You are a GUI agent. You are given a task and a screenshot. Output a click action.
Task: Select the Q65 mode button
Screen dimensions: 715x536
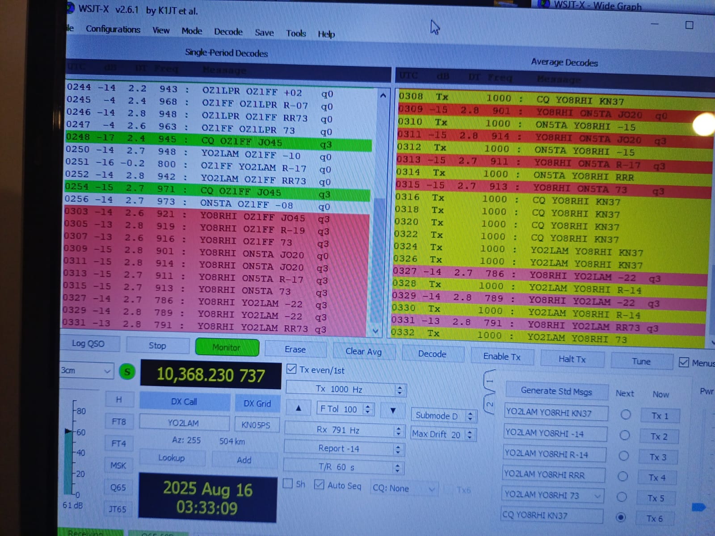[x=118, y=487]
